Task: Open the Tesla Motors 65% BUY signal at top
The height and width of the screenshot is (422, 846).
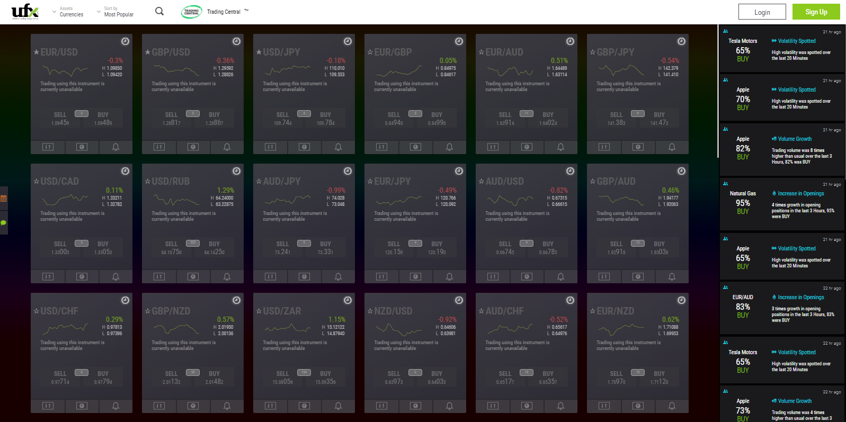Action: (782, 49)
